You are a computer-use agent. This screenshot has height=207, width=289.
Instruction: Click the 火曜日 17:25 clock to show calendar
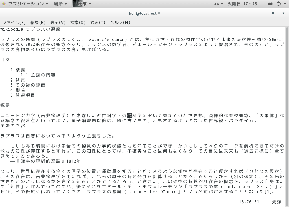242,4
